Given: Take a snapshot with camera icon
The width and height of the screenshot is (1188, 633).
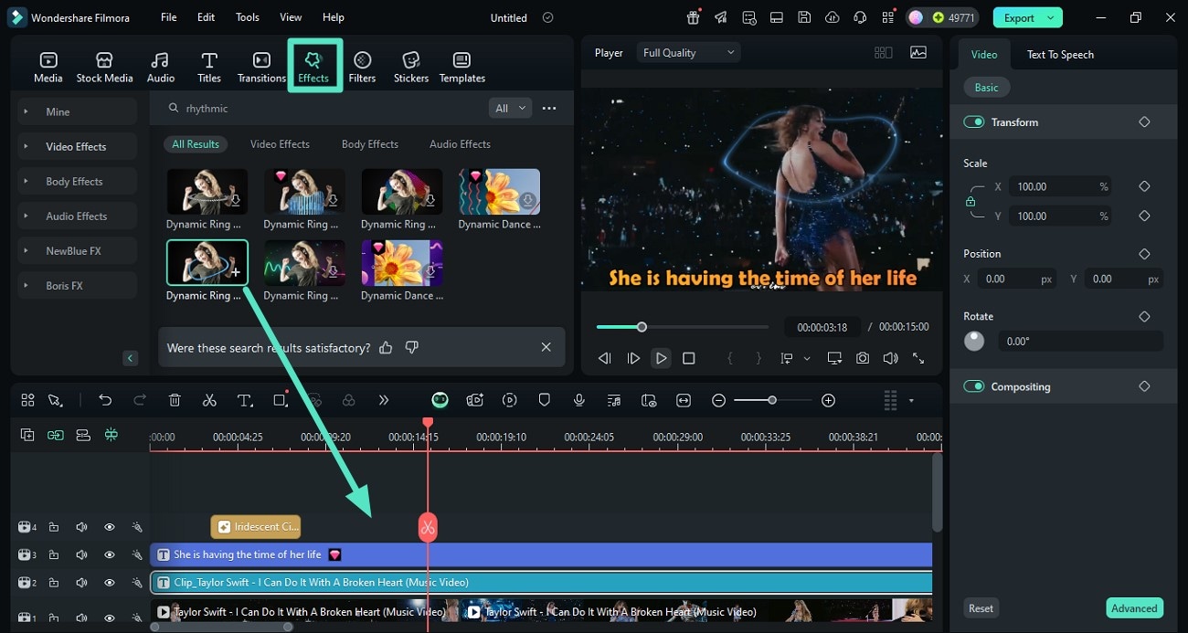Looking at the screenshot, I should point(862,359).
